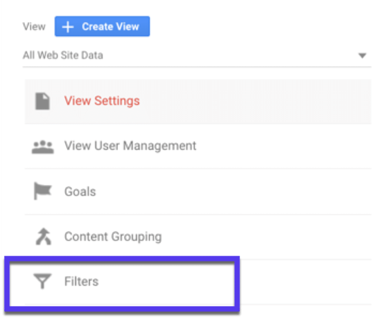Open View User Management
Screen dimensions: 379x319
[x=130, y=146]
